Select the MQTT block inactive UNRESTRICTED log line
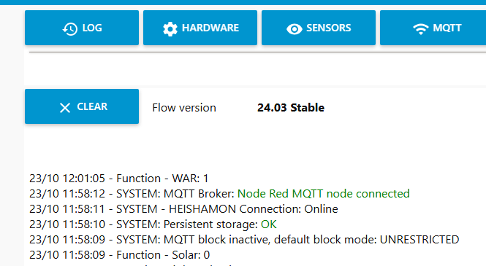The image size is (486, 266). point(244,240)
